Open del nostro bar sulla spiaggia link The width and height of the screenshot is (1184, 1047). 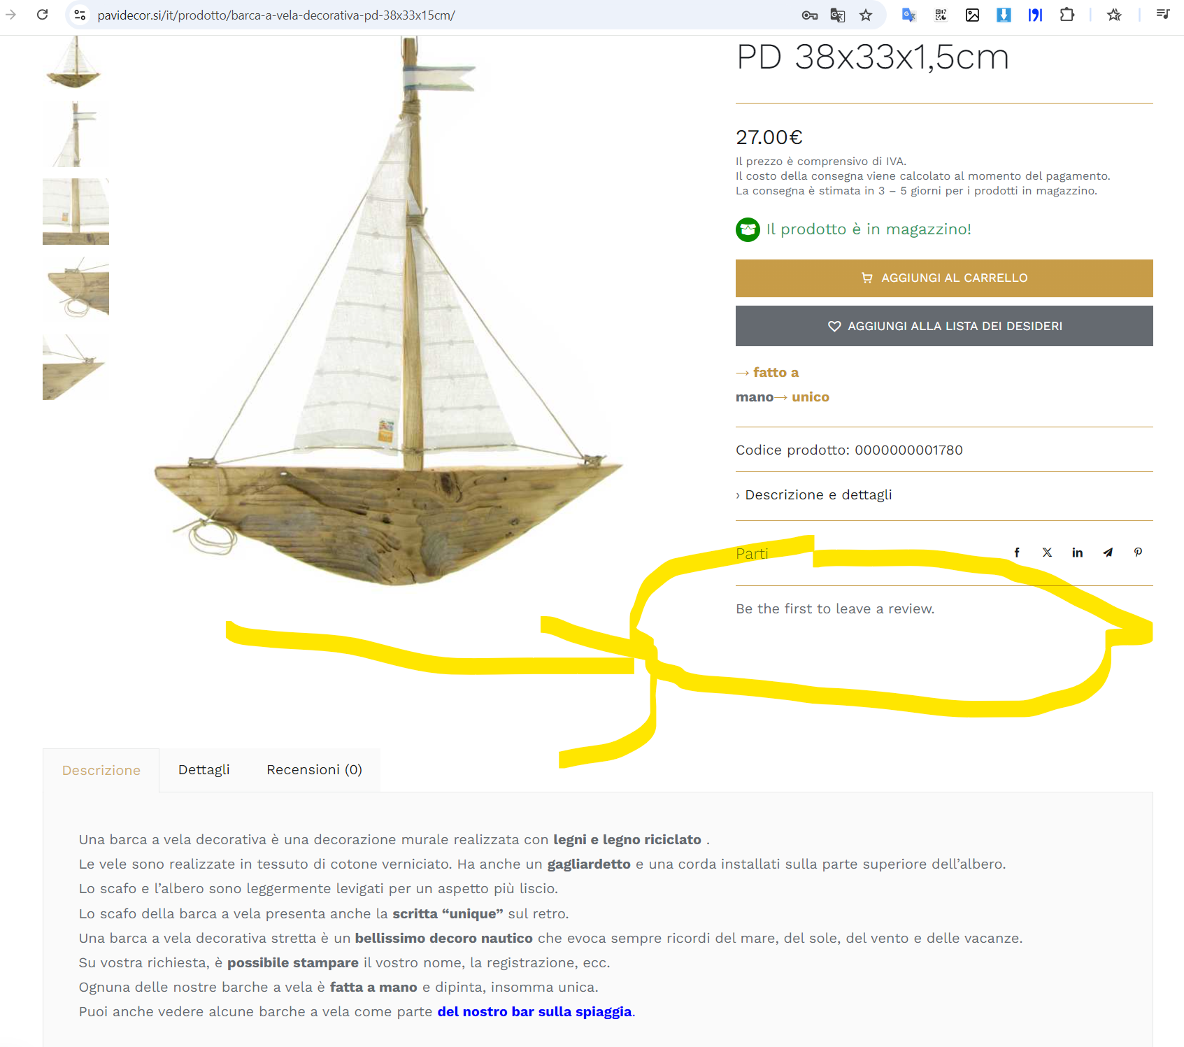click(534, 1012)
